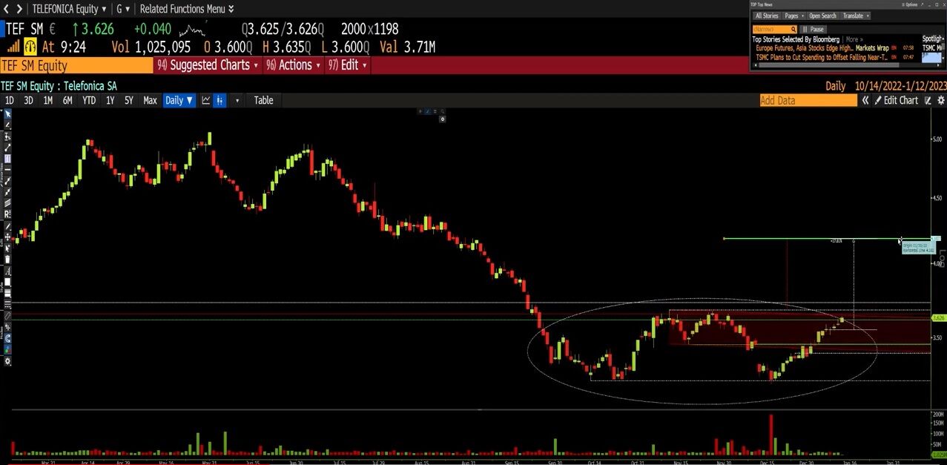Show All Stories in Top News
The image size is (947, 465).
[767, 16]
